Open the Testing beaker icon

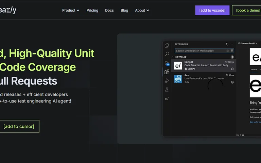tap(167, 90)
